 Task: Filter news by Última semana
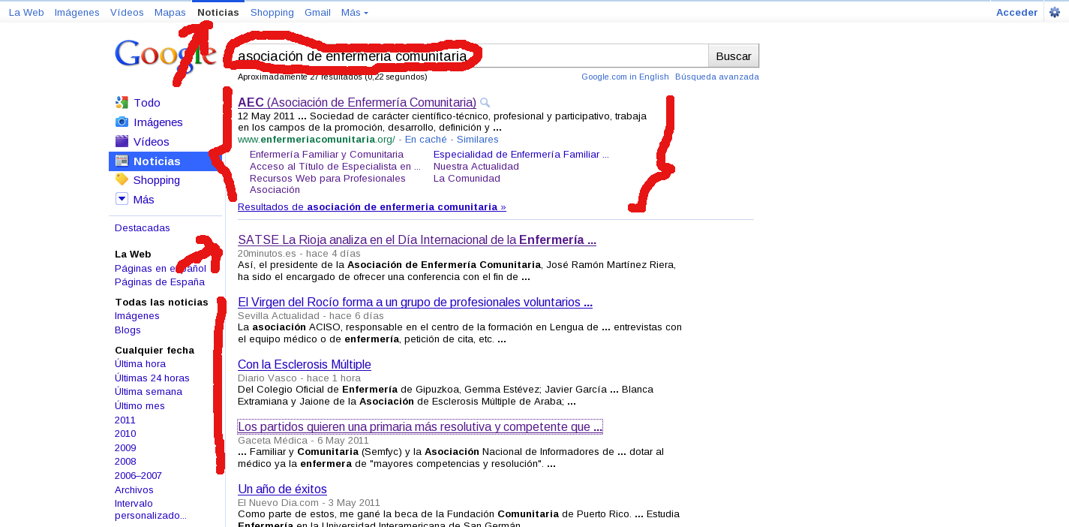pos(149,392)
